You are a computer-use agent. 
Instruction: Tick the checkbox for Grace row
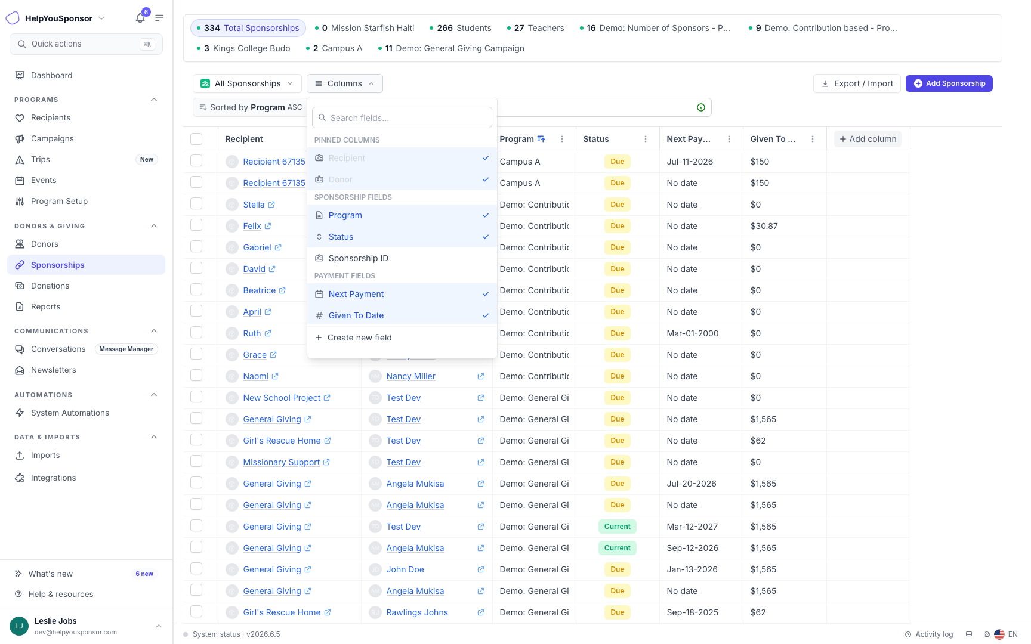tap(196, 354)
